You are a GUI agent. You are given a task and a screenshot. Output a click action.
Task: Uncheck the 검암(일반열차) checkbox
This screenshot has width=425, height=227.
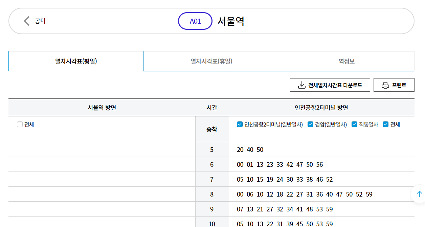click(310, 124)
